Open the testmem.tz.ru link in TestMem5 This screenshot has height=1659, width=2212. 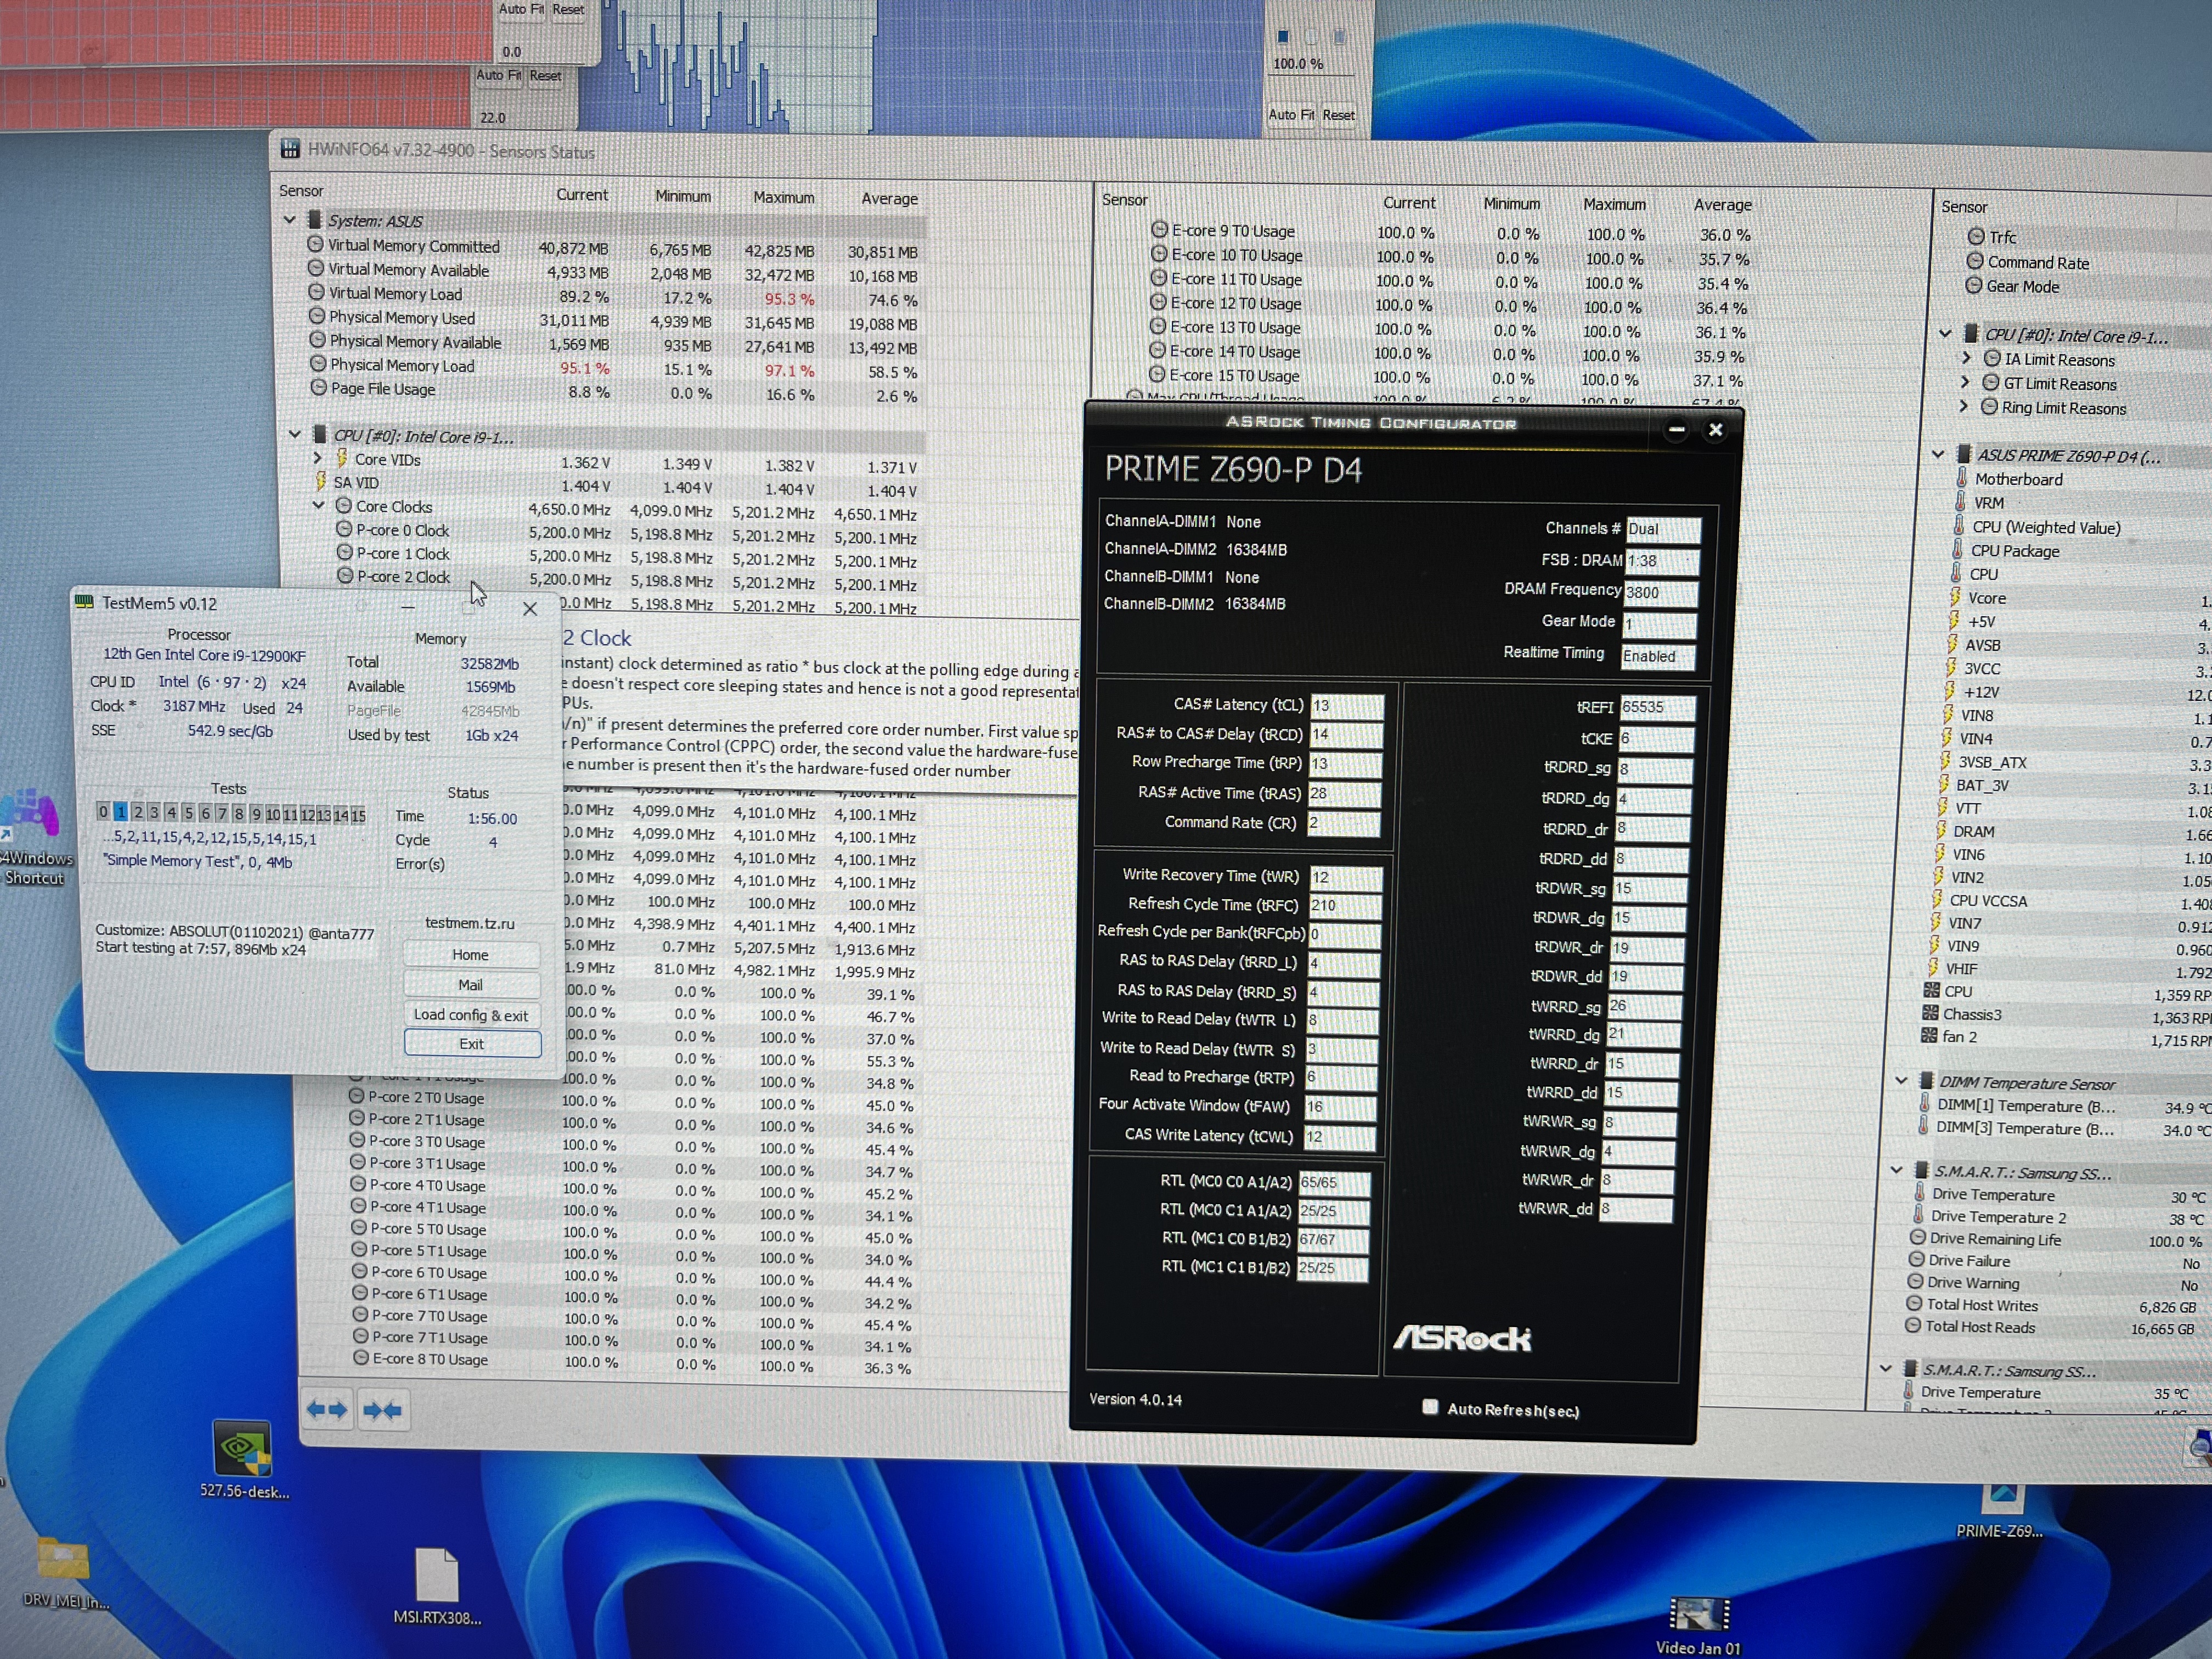point(470,923)
